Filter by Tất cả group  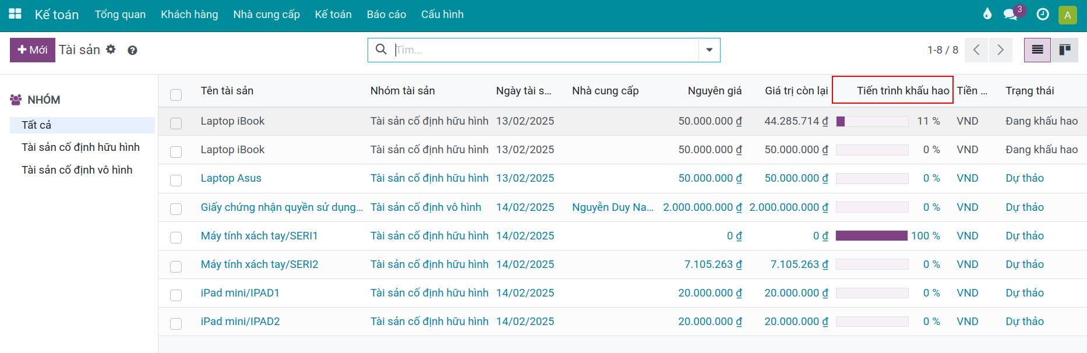pyautogui.click(x=82, y=125)
